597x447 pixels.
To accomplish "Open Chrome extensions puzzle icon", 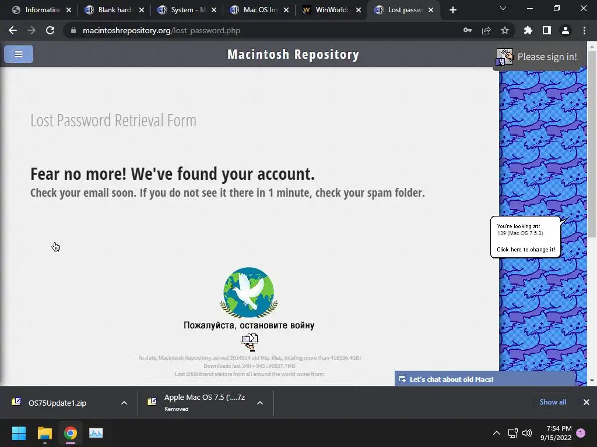I will coord(528,30).
